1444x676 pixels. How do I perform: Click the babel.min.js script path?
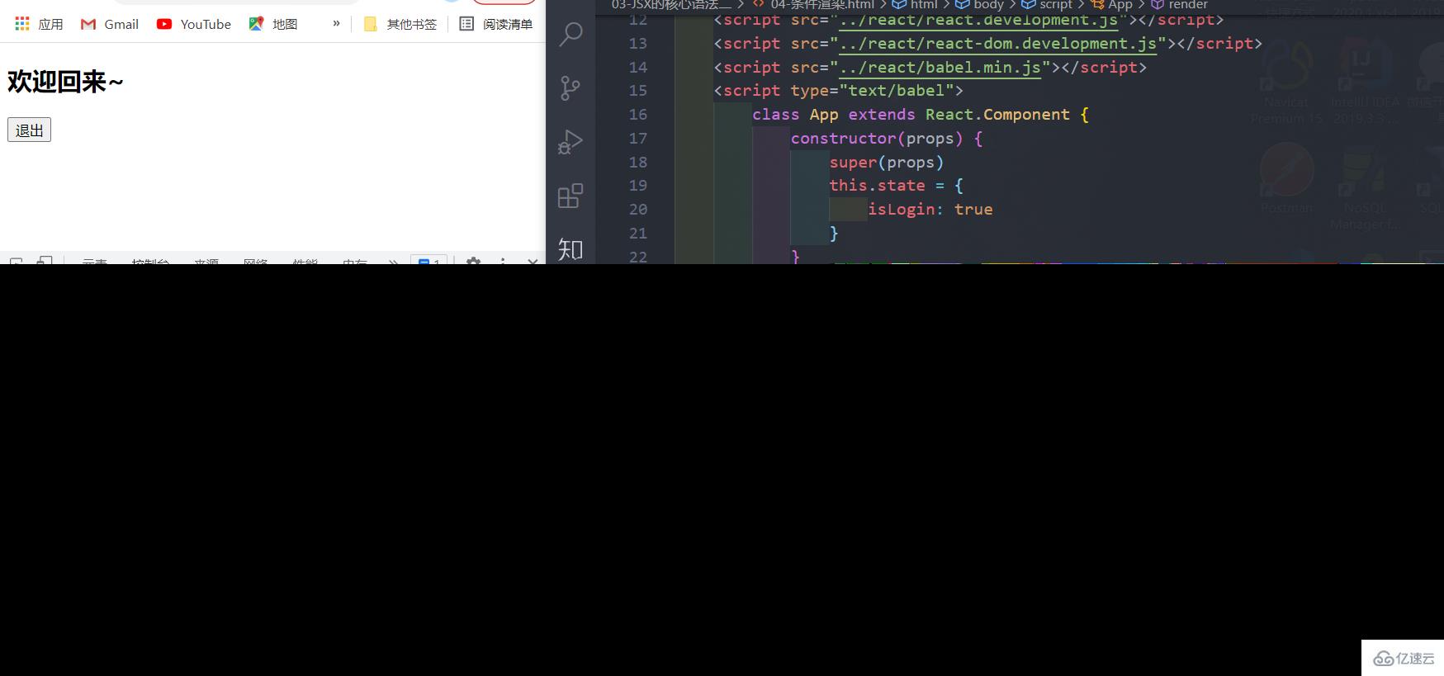click(940, 68)
